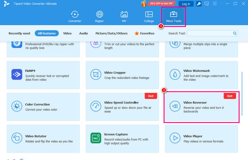This screenshot has width=248, height=160.
Task: Show Favorites tools
Action: coord(145,33)
